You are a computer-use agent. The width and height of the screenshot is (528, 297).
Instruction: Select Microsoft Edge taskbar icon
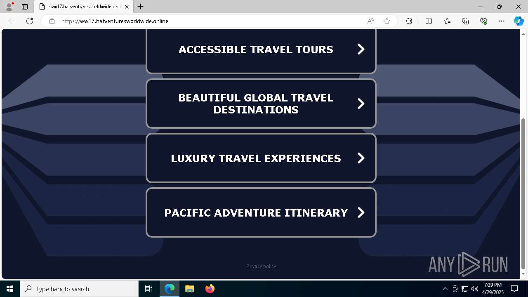pyautogui.click(x=170, y=289)
